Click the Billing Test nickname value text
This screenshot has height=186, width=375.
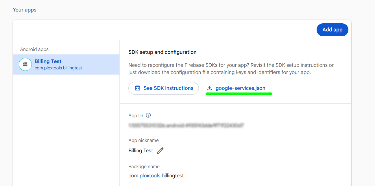pyautogui.click(x=141, y=151)
